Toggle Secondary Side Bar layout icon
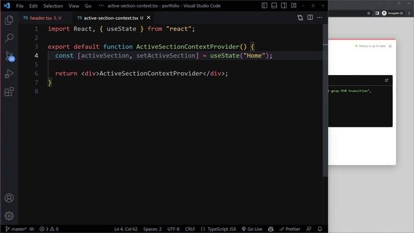This screenshot has width=414, height=233. [x=284, y=6]
